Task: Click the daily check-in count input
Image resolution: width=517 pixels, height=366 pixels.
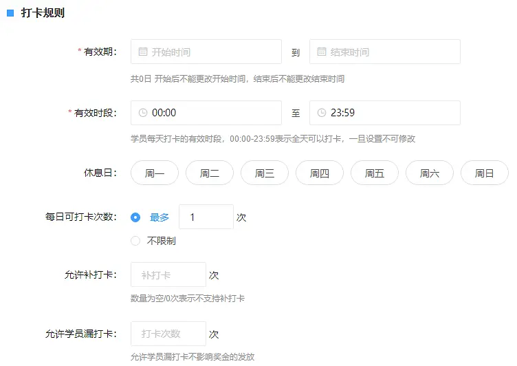Action: (x=206, y=217)
